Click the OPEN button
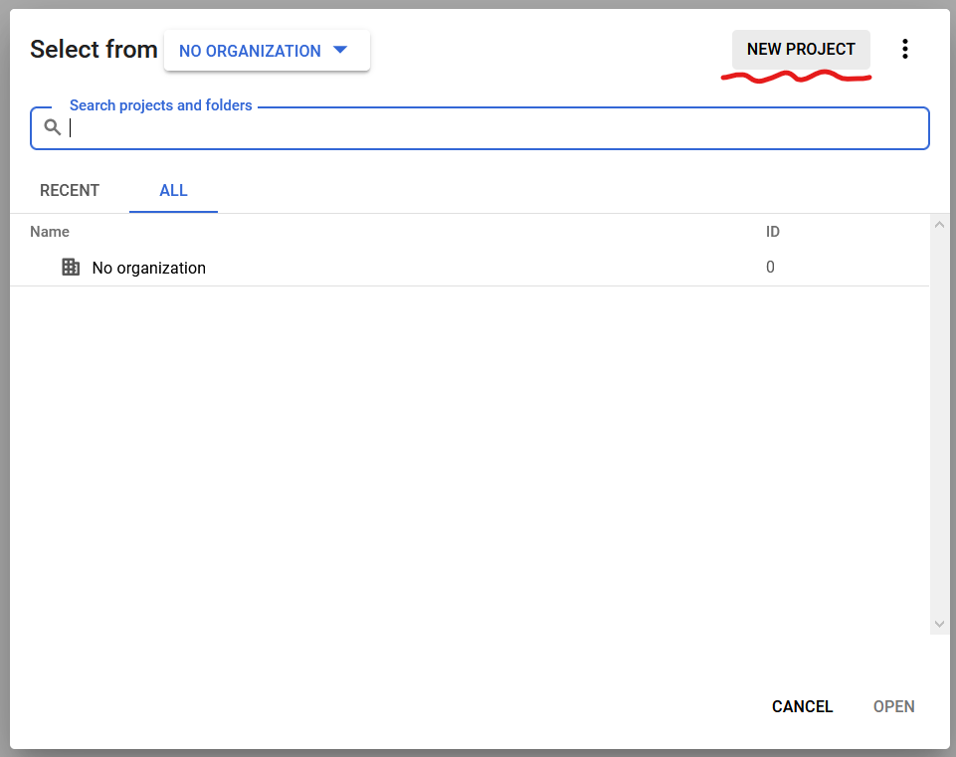The height and width of the screenshot is (757, 956). pos(893,706)
